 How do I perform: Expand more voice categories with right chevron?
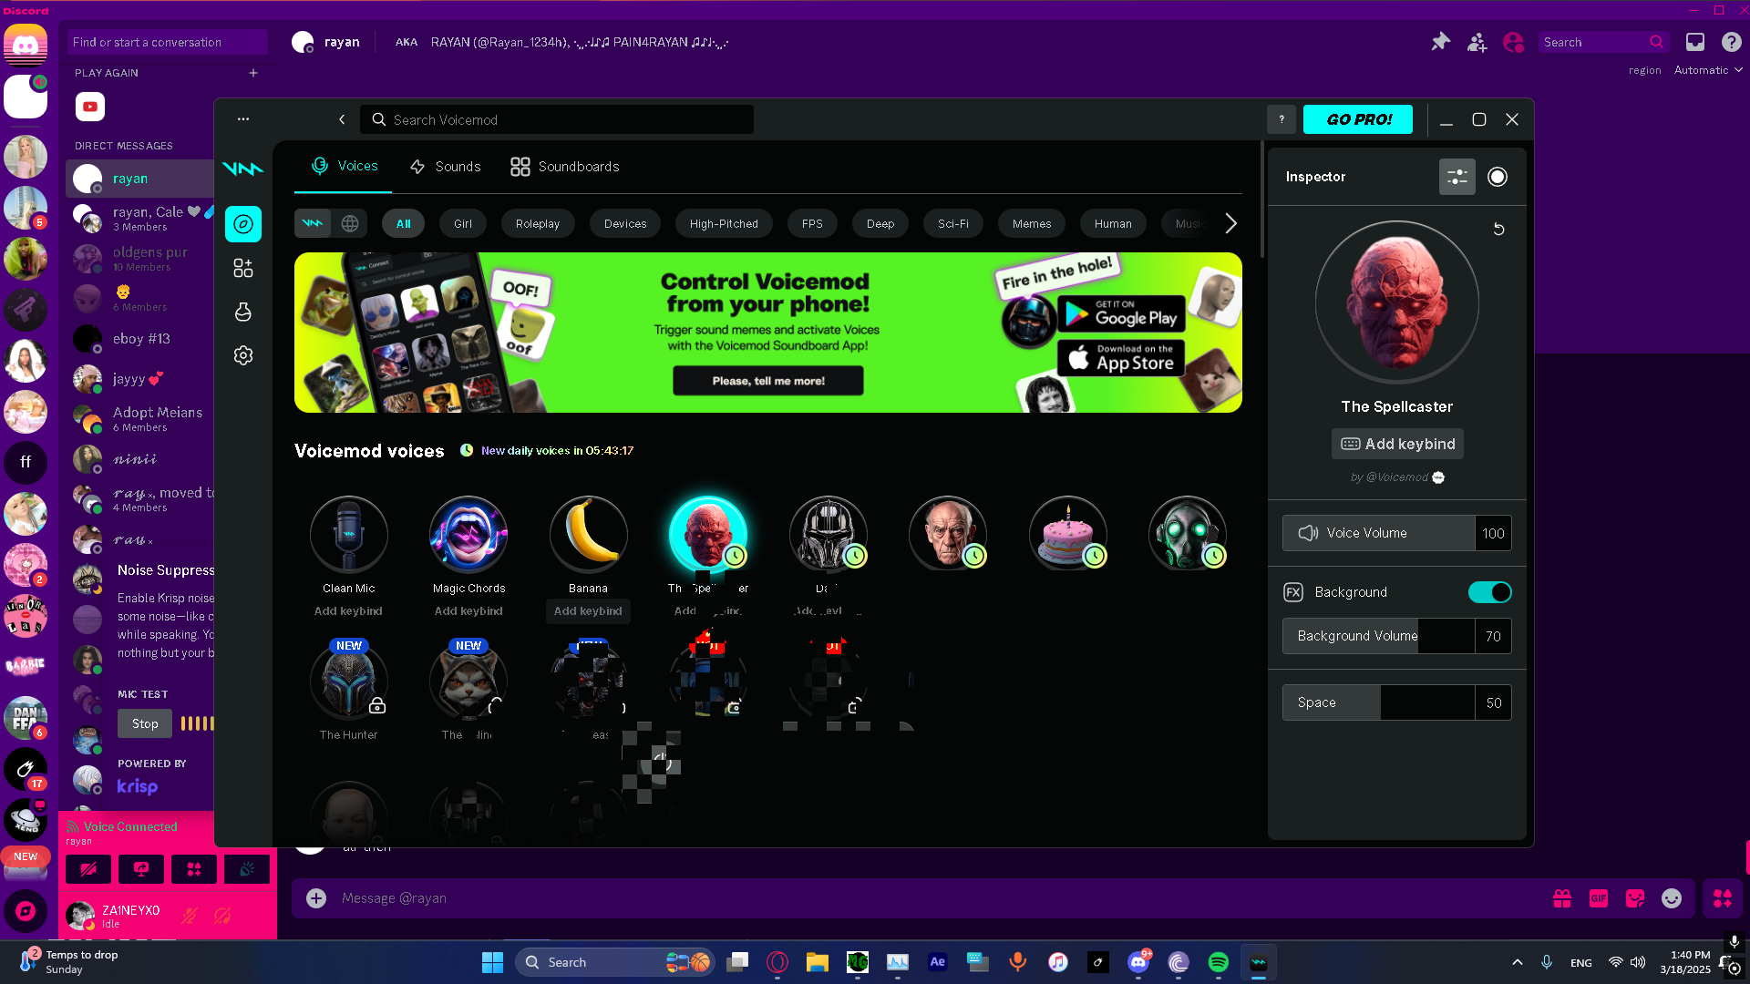click(x=1230, y=223)
